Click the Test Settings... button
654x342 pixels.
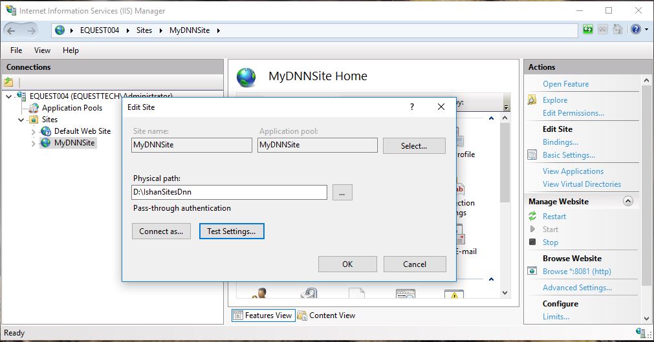click(x=232, y=231)
